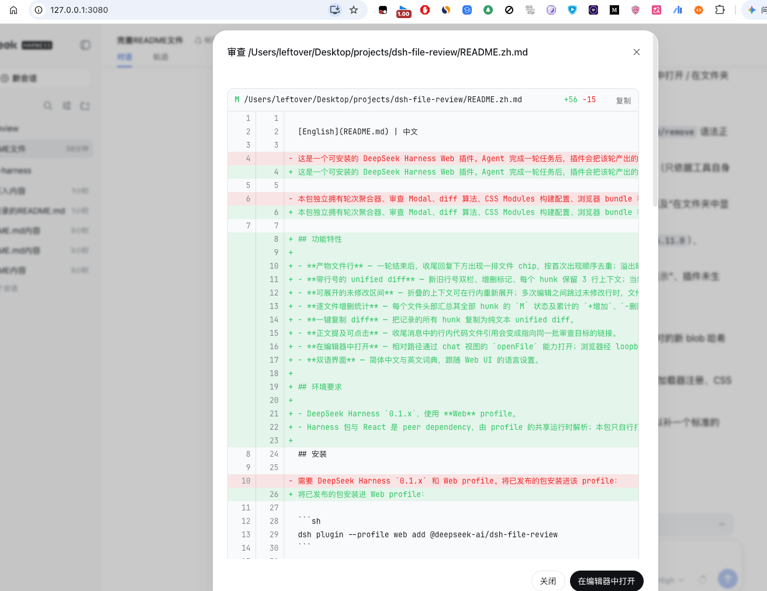Open the black and red recorder extension
Viewport: 767px width, 591px height.
383,10
